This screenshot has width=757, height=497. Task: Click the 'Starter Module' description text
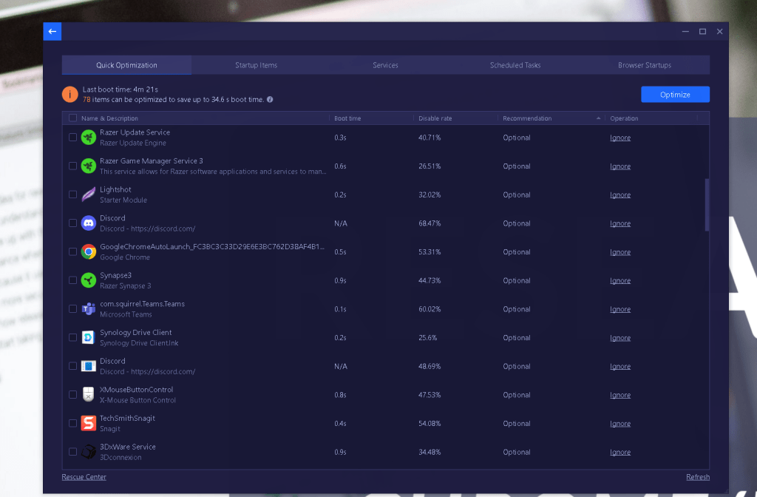[123, 200]
